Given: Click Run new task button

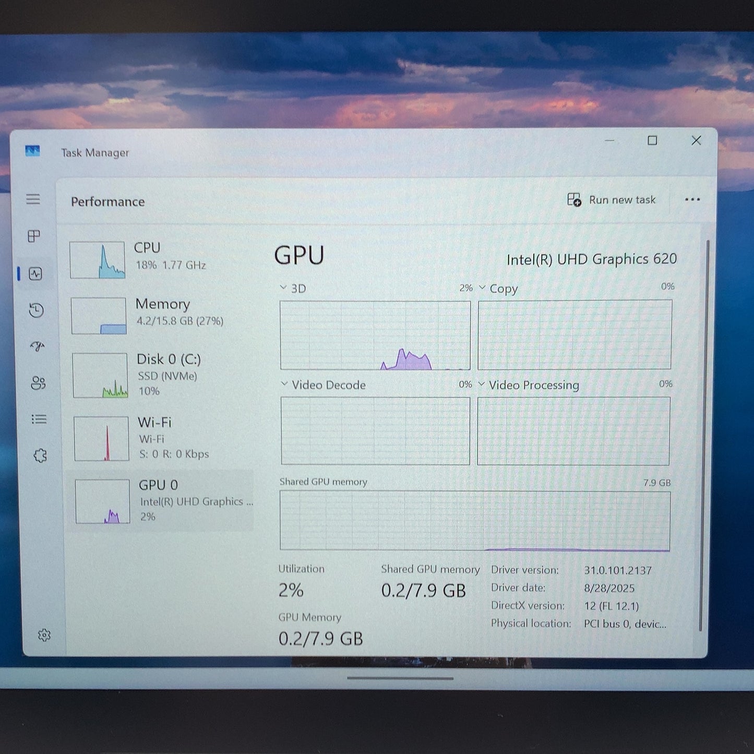Looking at the screenshot, I should pos(611,199).
